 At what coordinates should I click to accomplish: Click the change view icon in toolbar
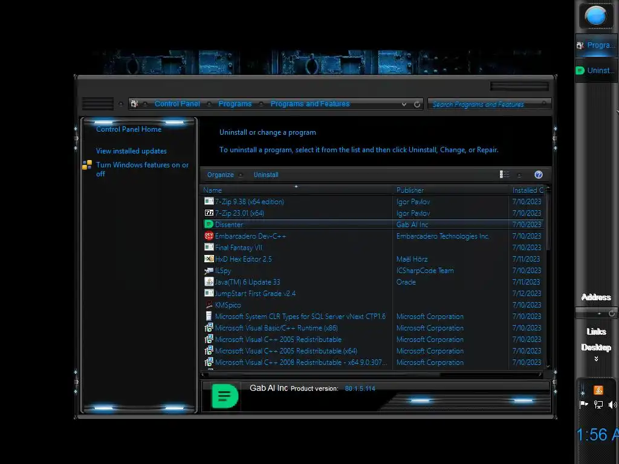tap(504, 175)
